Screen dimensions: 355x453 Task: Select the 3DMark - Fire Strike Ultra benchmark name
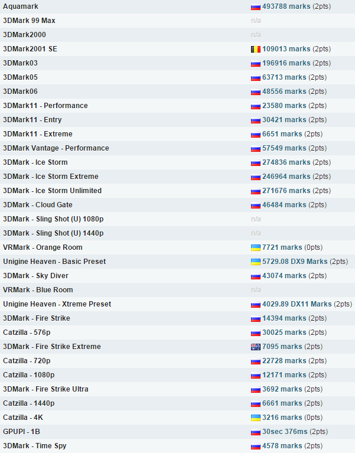(x=45, y=389)
